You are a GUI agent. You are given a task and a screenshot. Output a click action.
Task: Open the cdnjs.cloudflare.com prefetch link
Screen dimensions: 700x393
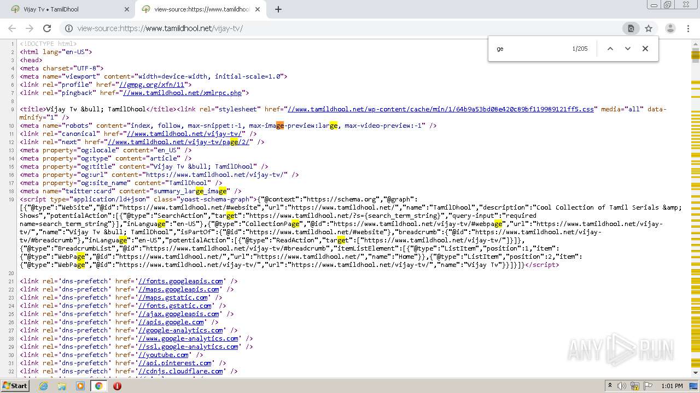[180, 371]
